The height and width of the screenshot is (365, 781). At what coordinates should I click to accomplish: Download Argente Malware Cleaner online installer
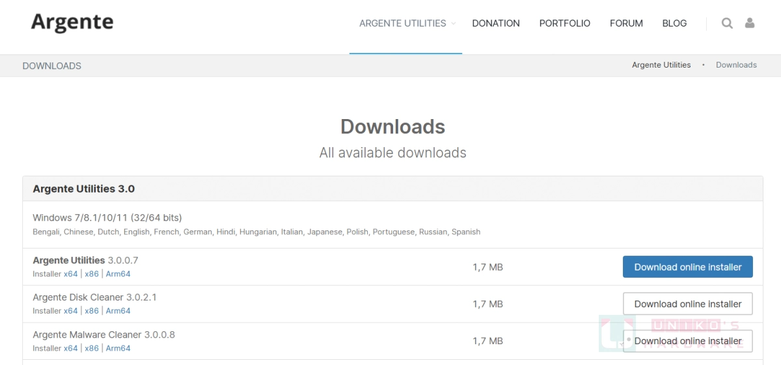point(688,341)
